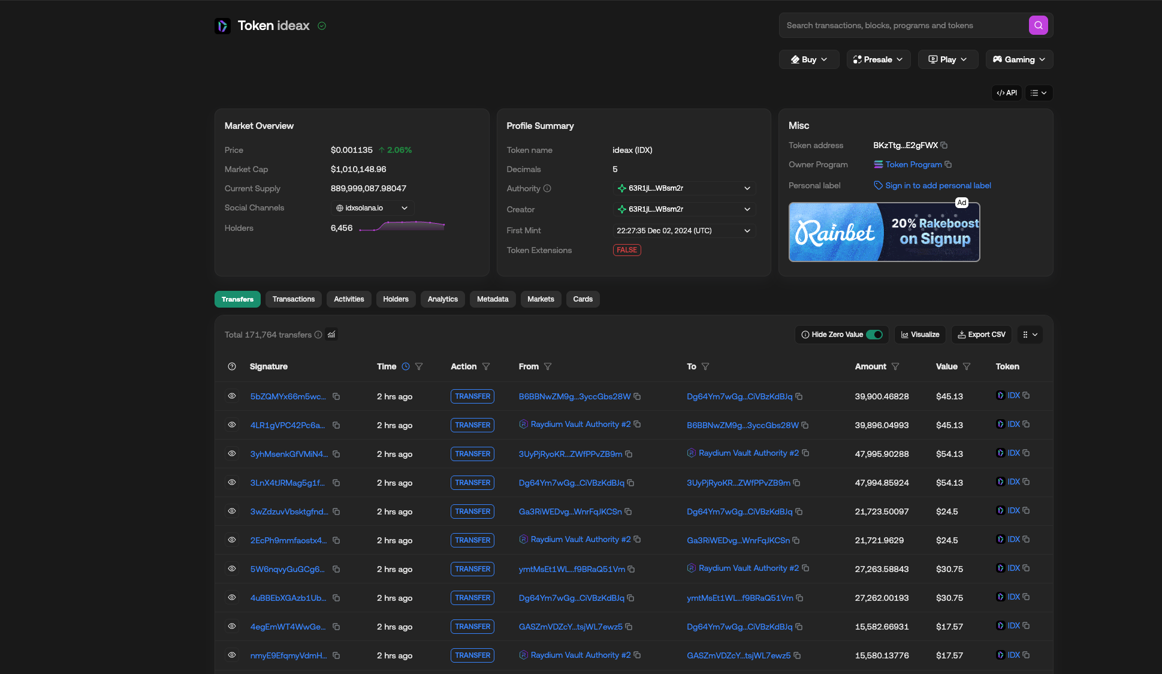Viewport: 1162px width, 674px height.
Task: Open the Analytics tab
Action: (x=443, y=299)
